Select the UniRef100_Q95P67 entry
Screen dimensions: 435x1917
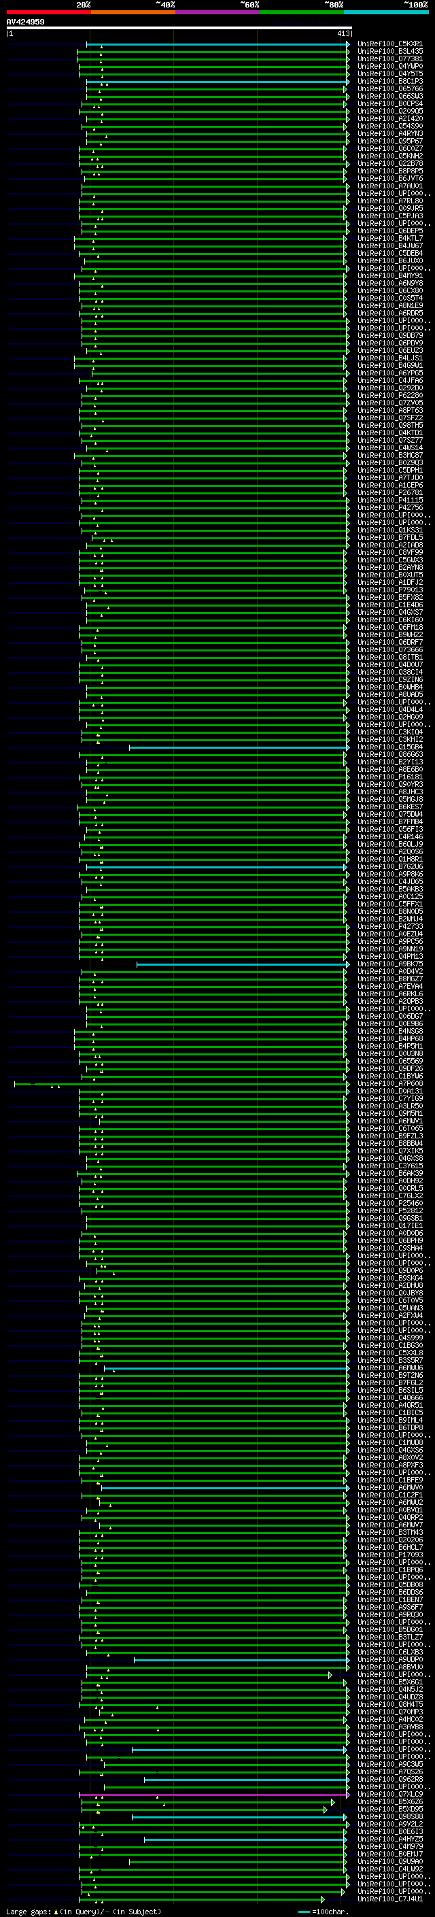(389, 141)
